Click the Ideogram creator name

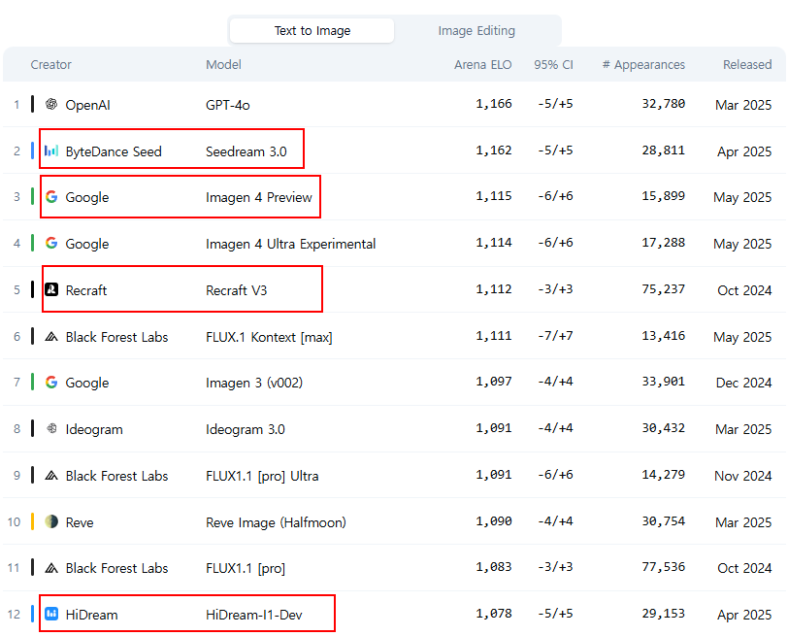94,429
